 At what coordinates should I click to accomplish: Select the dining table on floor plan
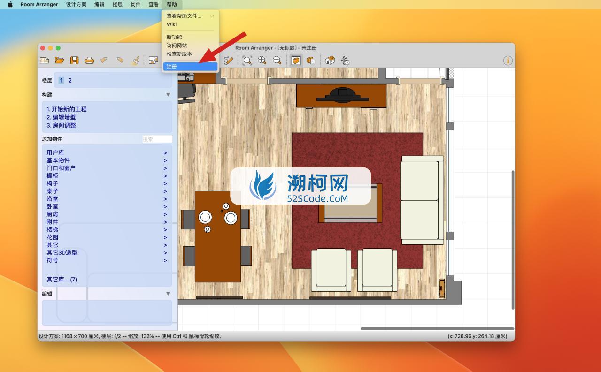tap(217, 236)
